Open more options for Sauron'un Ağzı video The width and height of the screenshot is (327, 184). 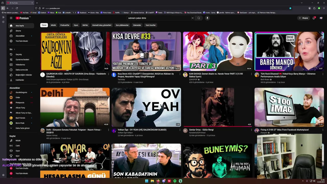pyautogui.click(x=108, y=74)
